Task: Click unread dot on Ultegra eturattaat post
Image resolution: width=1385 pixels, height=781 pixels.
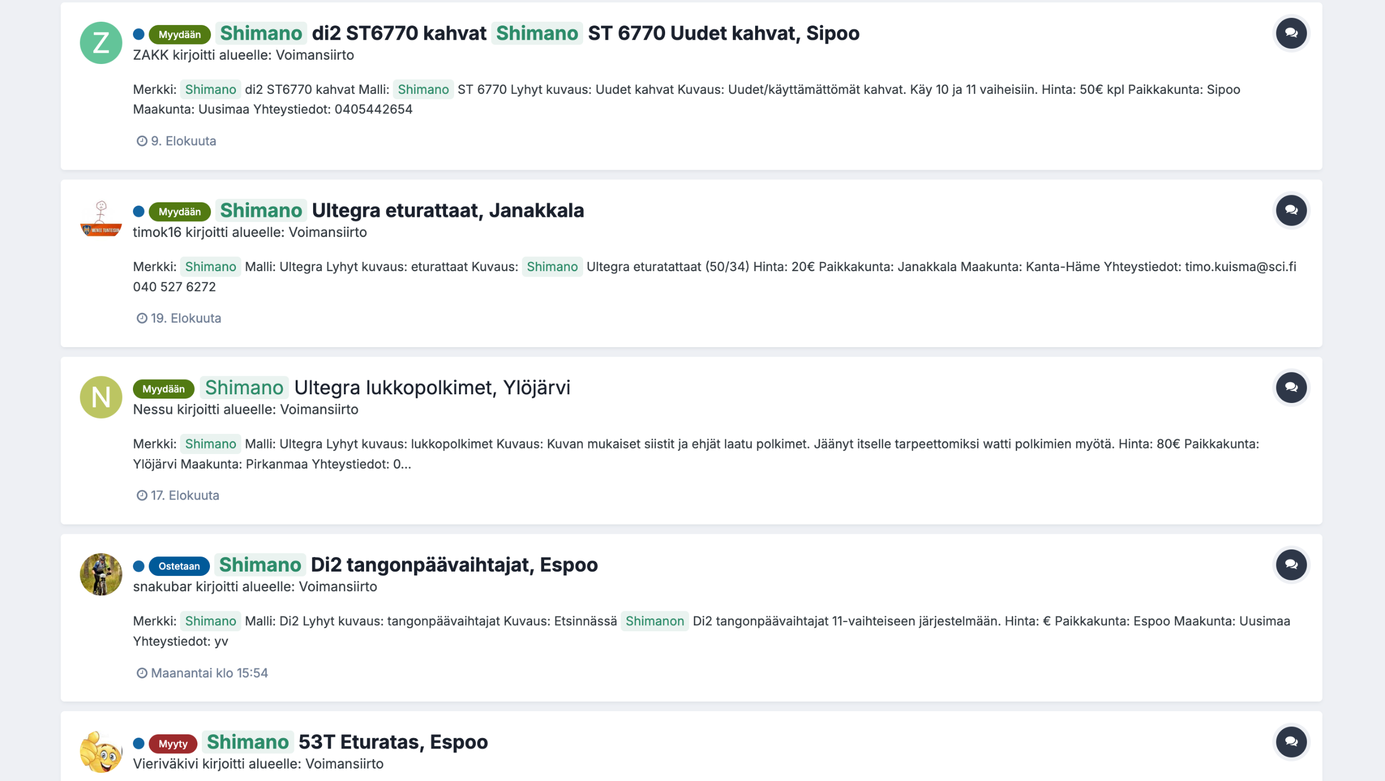Action: tap(139, 212)
